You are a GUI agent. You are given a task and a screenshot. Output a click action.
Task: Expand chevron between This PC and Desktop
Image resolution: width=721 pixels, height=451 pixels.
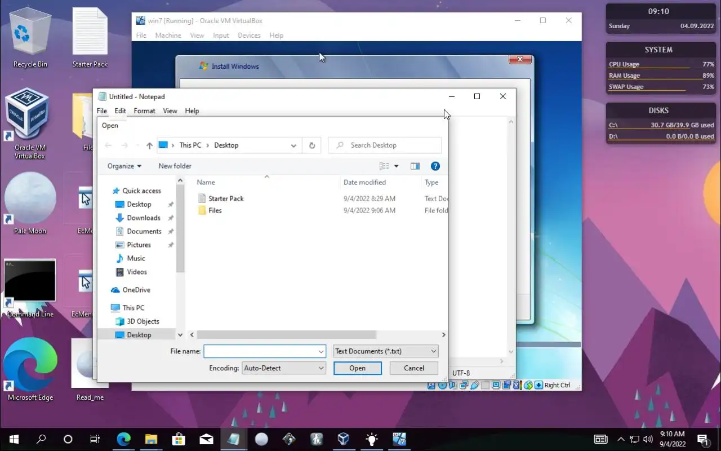208,145
